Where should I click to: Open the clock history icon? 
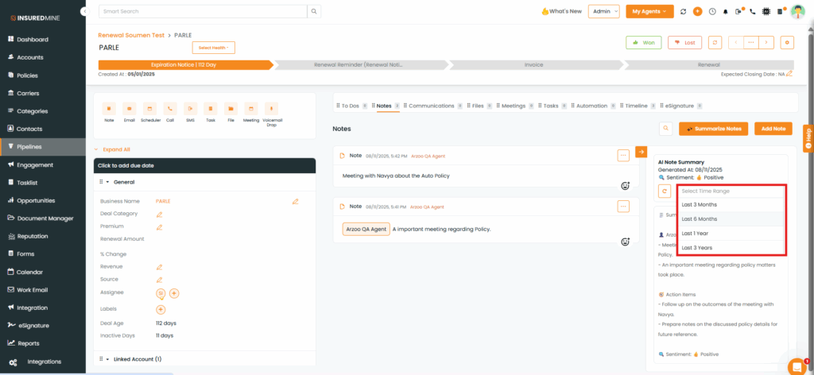tap(712, 11)
